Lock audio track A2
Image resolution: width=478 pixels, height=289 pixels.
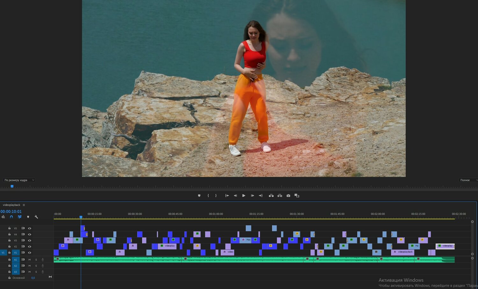tap(9, 266)
